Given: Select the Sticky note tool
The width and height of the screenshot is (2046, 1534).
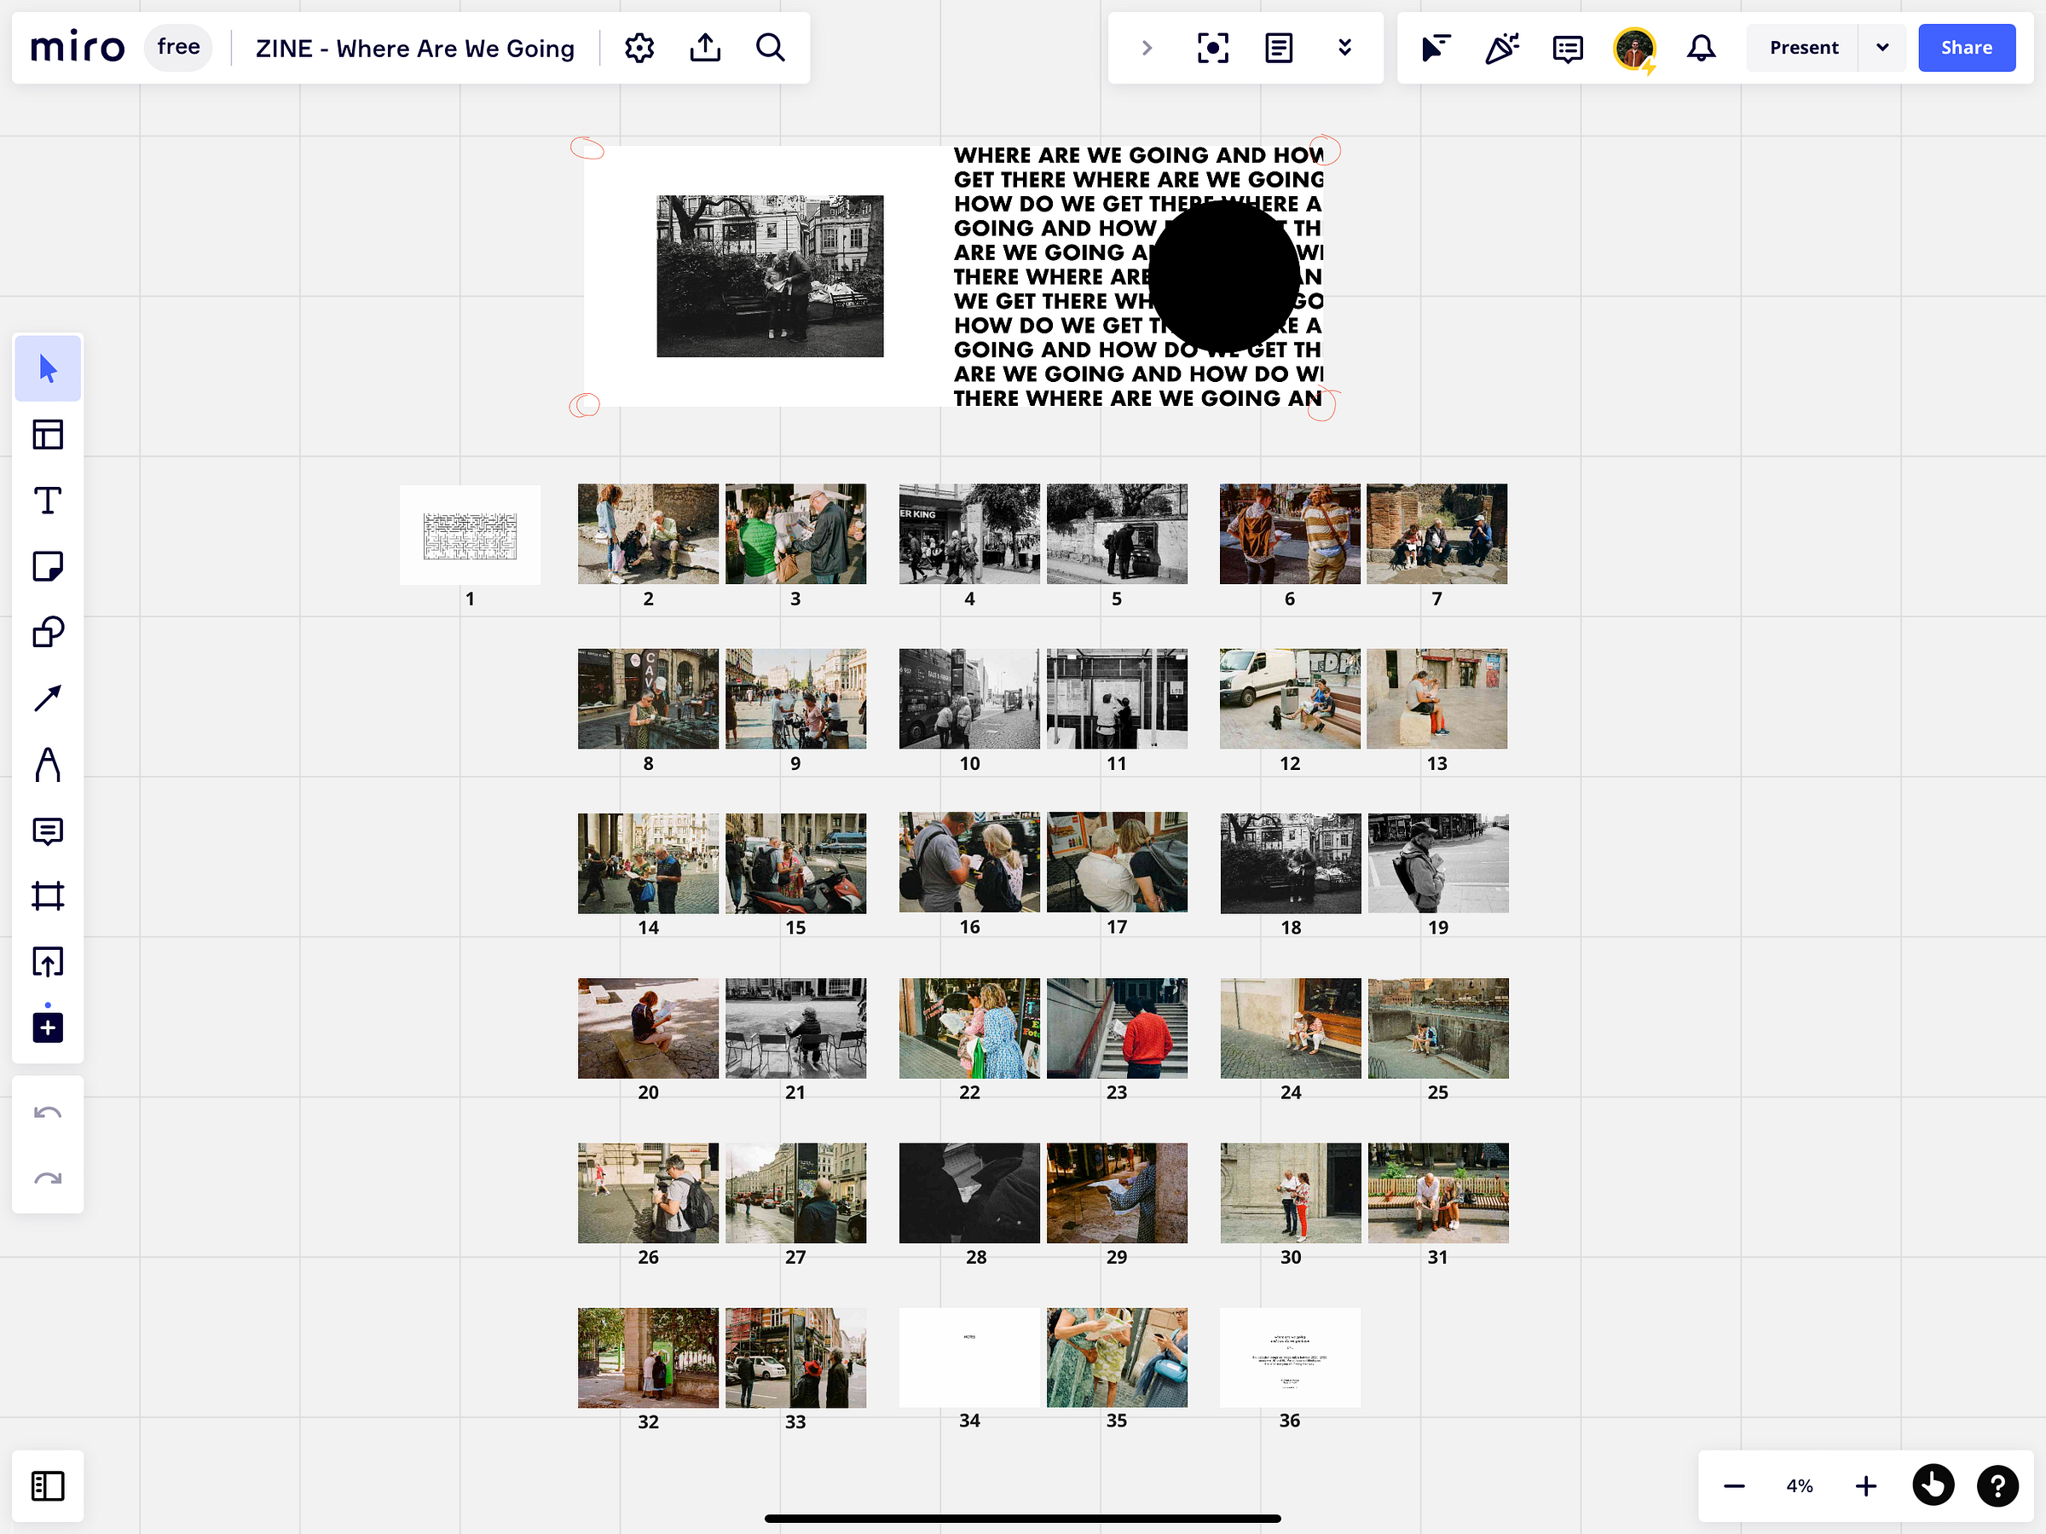Looking at the screenshot, I should (48, 566).
